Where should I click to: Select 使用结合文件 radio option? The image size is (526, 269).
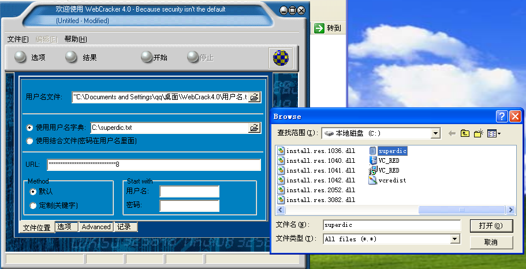[30, 141]
